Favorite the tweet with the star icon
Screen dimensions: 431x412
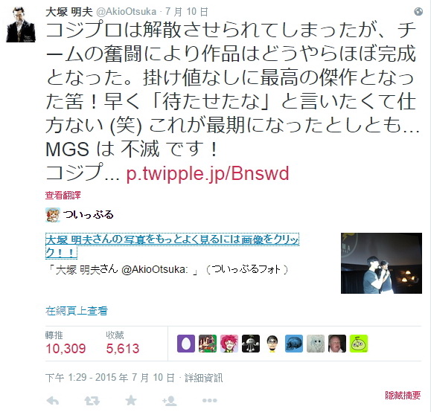(x=131, y=400)
